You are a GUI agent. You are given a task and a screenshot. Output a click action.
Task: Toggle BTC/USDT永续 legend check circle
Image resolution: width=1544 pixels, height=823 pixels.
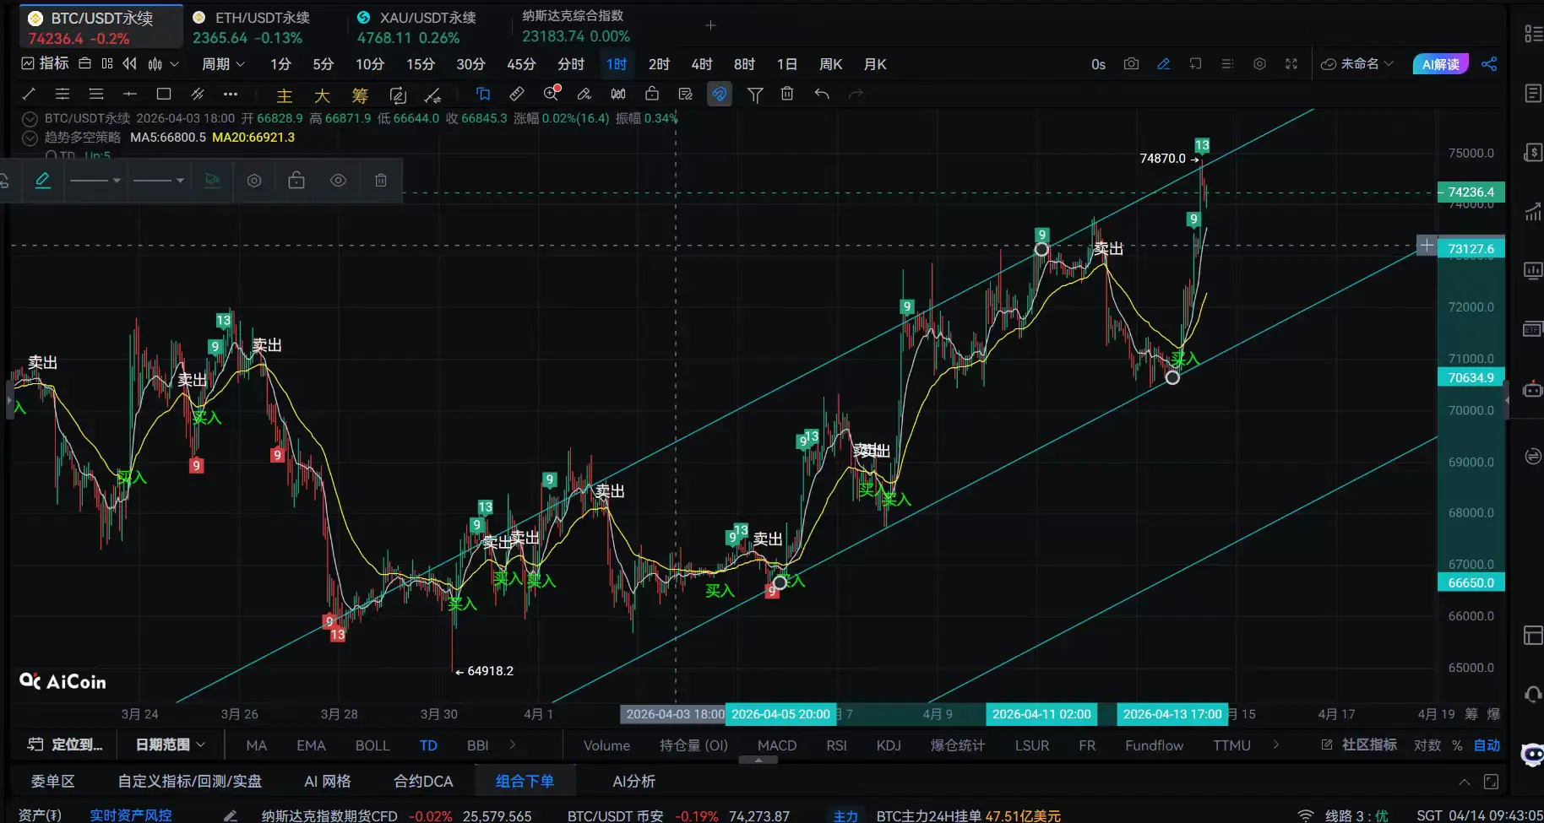(30, 119)
